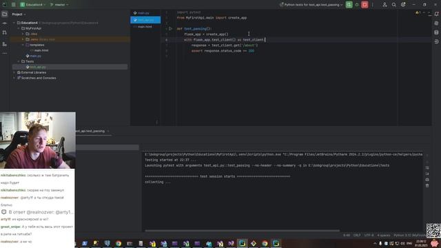Click the 4 spaces indent status item
The width and height of the screenshot is (441, 248).
pyautogui.click(x=384, y=235)
